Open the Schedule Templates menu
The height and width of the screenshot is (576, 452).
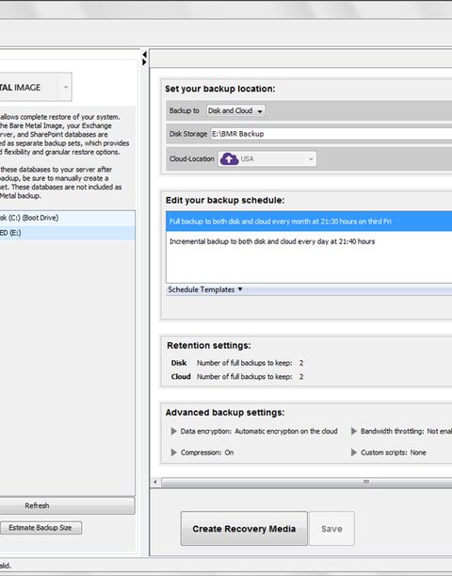tap(205, 289)
